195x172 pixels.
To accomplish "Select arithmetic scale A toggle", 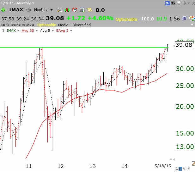I will point(176,169).
